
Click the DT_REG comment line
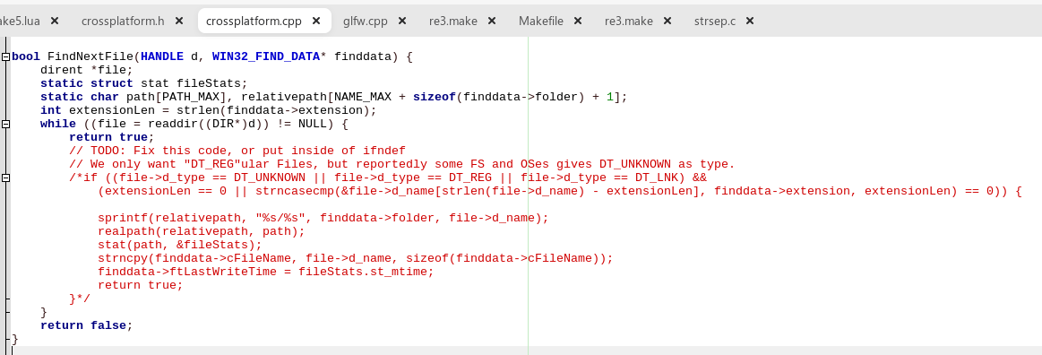pyautogui.click(x=402, y=164)
